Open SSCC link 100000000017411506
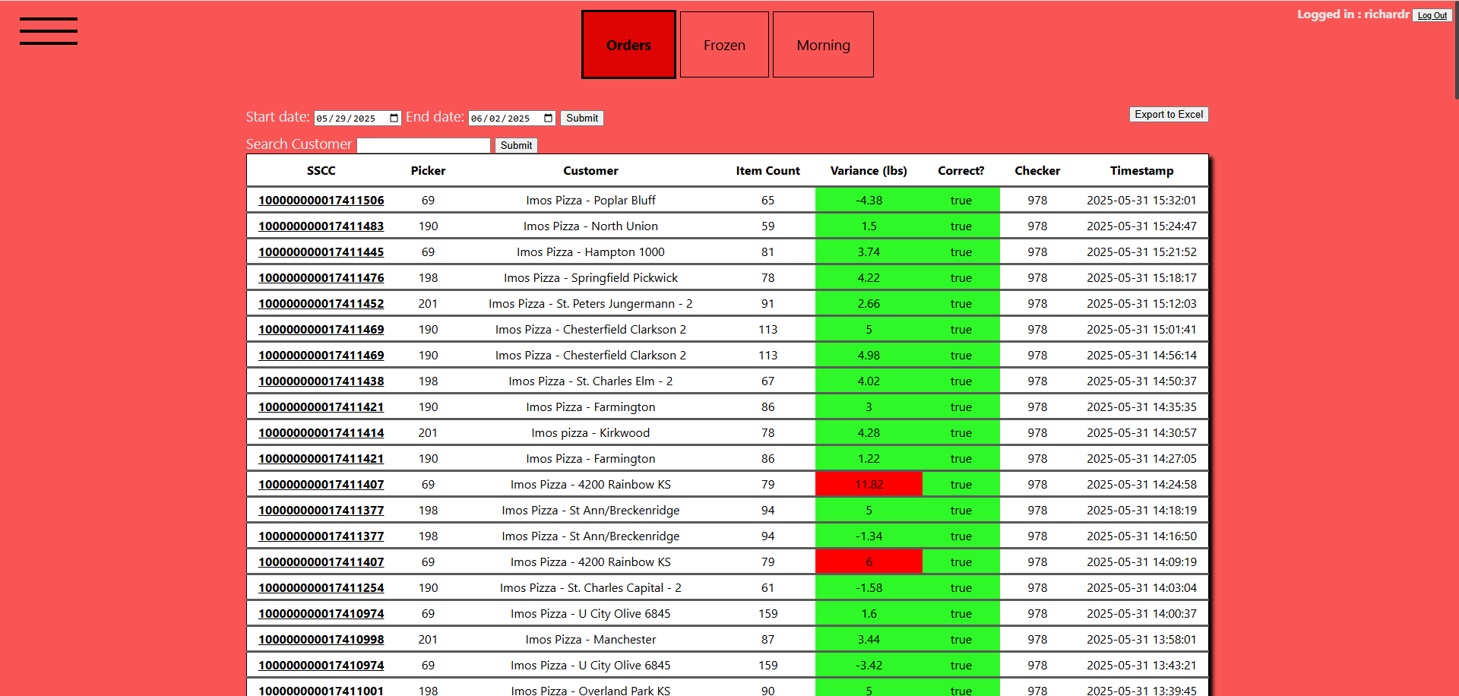Screen dimensions: 1459x696 [321, 201]
